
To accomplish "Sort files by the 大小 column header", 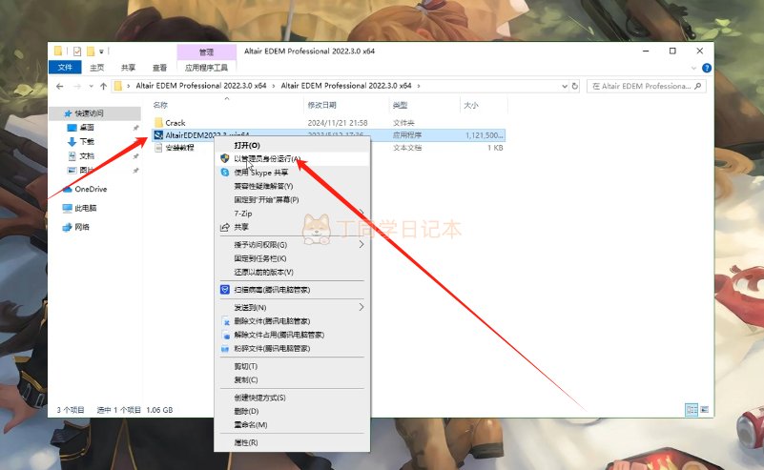I will (471, 105).
